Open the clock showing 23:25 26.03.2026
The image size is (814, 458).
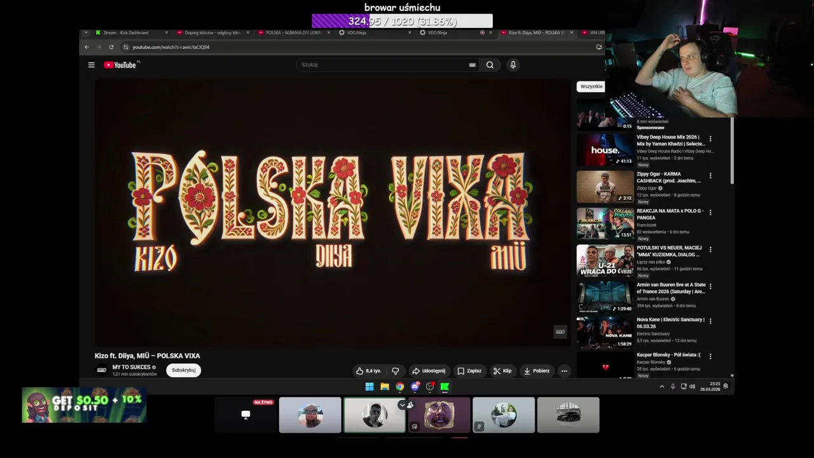(x=710, y=387)
